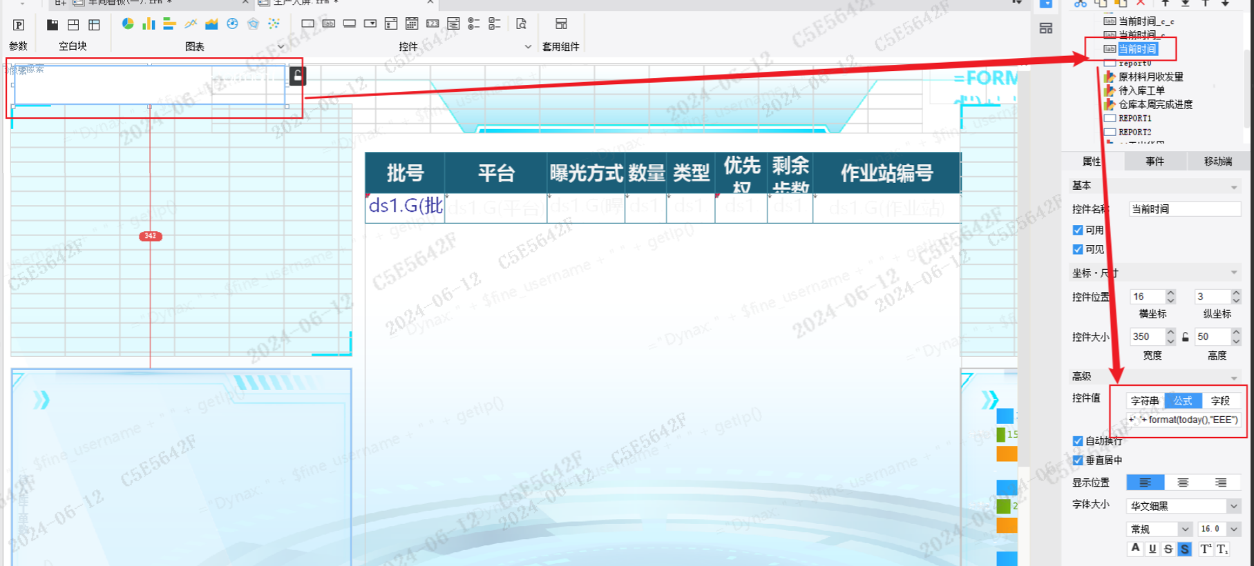Insert a radar chart

point(253,24)
